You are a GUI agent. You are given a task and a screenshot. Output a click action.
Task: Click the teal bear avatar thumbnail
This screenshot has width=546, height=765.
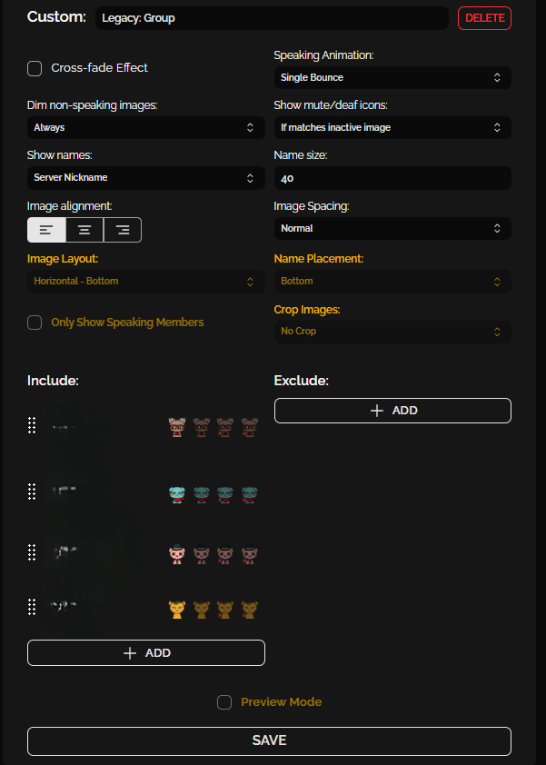point(177,494)
